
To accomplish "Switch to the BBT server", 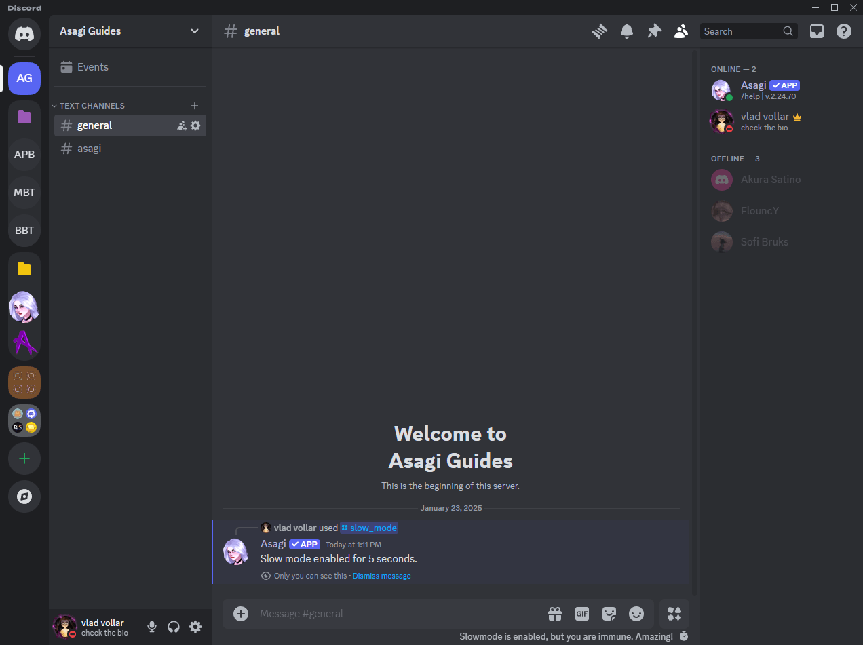I will pyautogui.click(x=24, y=230).
